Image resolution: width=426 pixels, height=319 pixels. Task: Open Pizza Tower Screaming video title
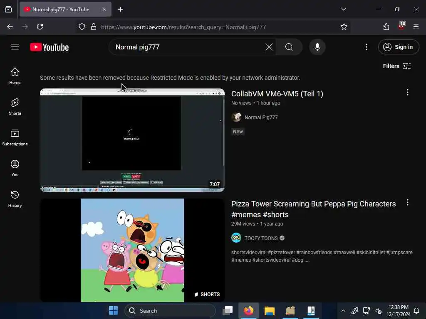[x=313, y=209]
